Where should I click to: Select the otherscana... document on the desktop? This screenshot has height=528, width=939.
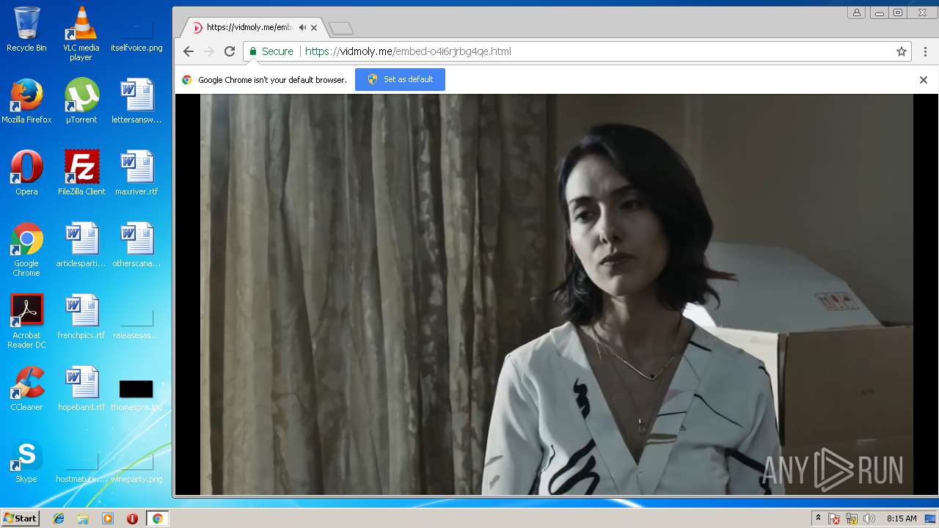(136, 245)
